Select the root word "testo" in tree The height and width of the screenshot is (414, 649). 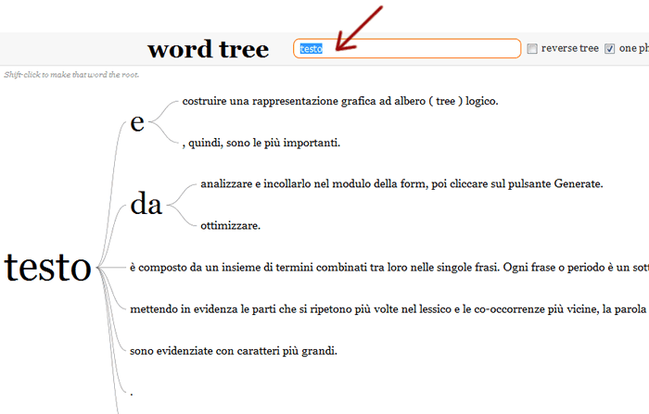coord(48,268)
